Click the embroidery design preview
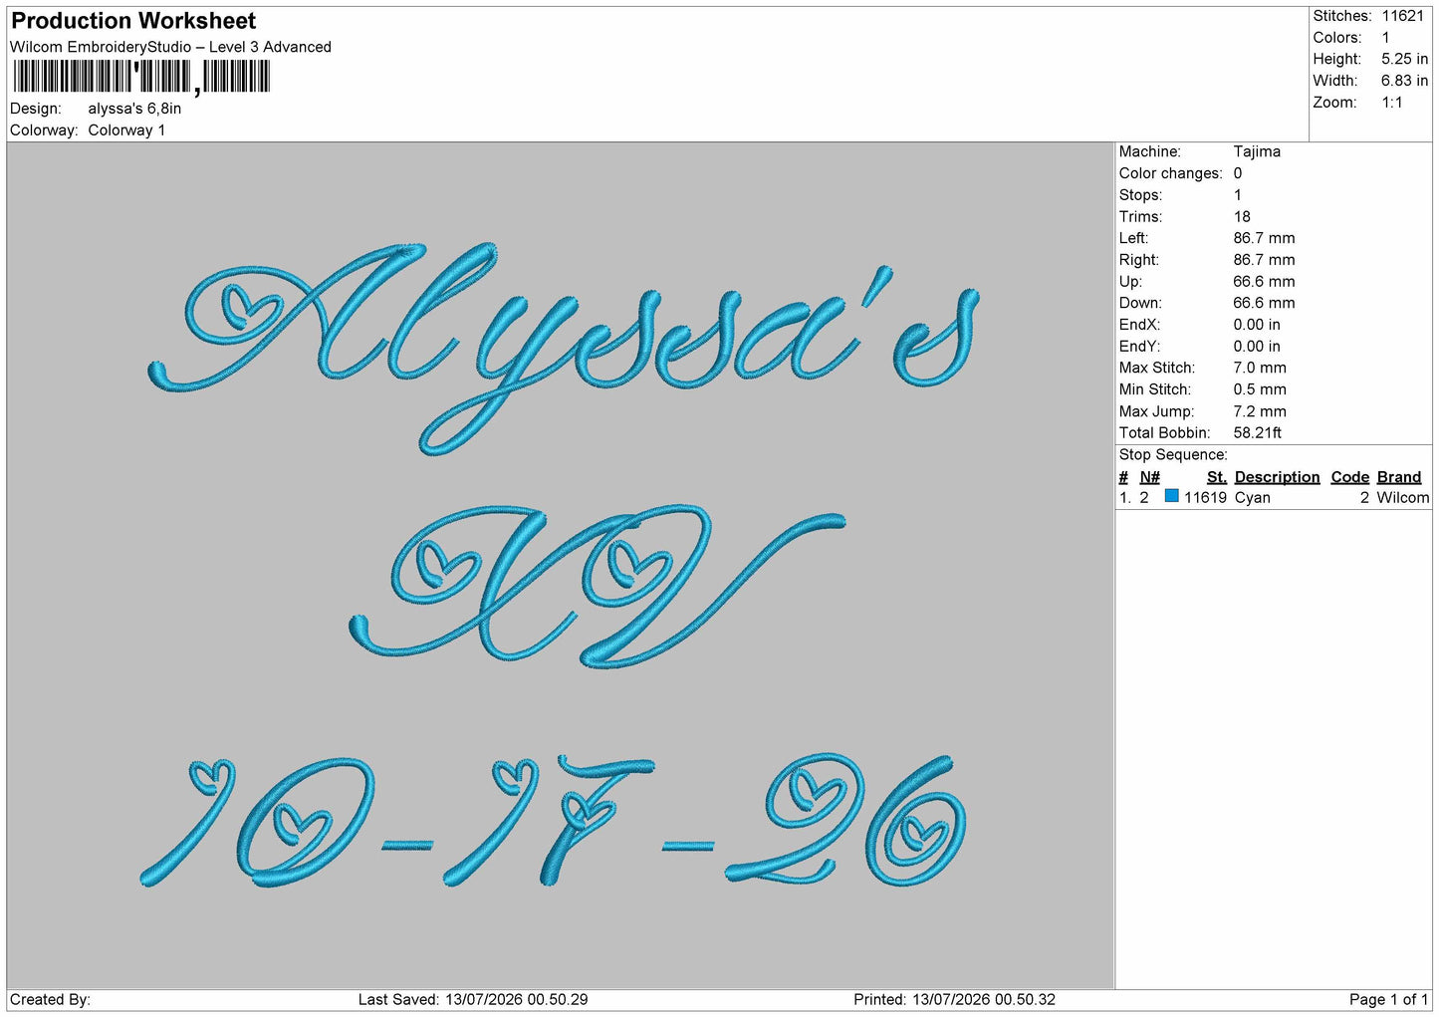1439x1017 pixels. (561, 565)
